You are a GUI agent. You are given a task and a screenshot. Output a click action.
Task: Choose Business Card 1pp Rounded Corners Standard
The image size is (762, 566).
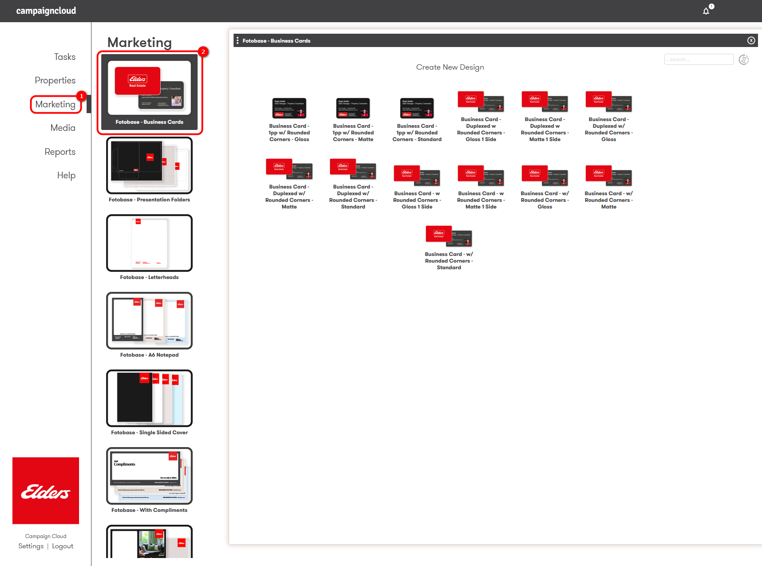417,120
